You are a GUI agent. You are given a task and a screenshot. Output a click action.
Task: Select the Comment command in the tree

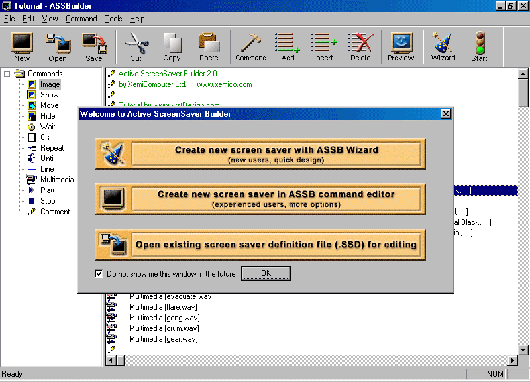coord(55,212)
